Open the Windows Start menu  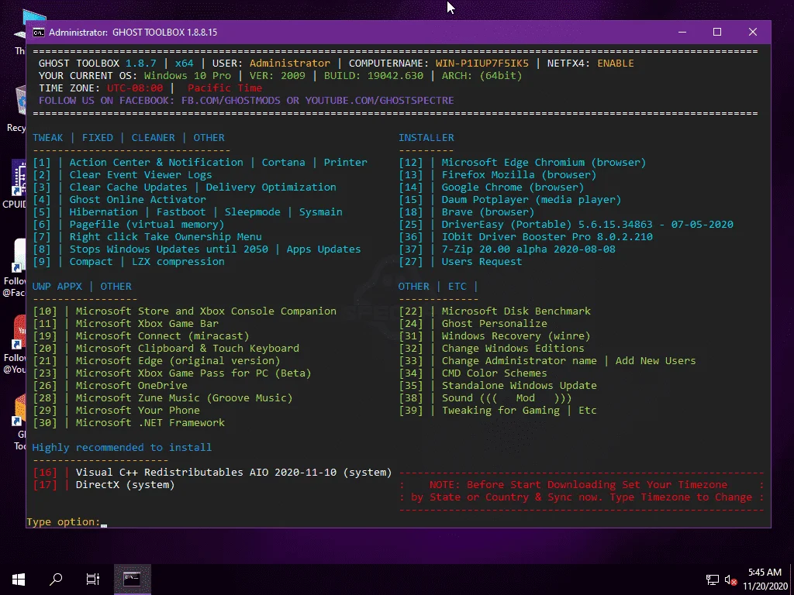pyautogui.click(x=19, y=580)
